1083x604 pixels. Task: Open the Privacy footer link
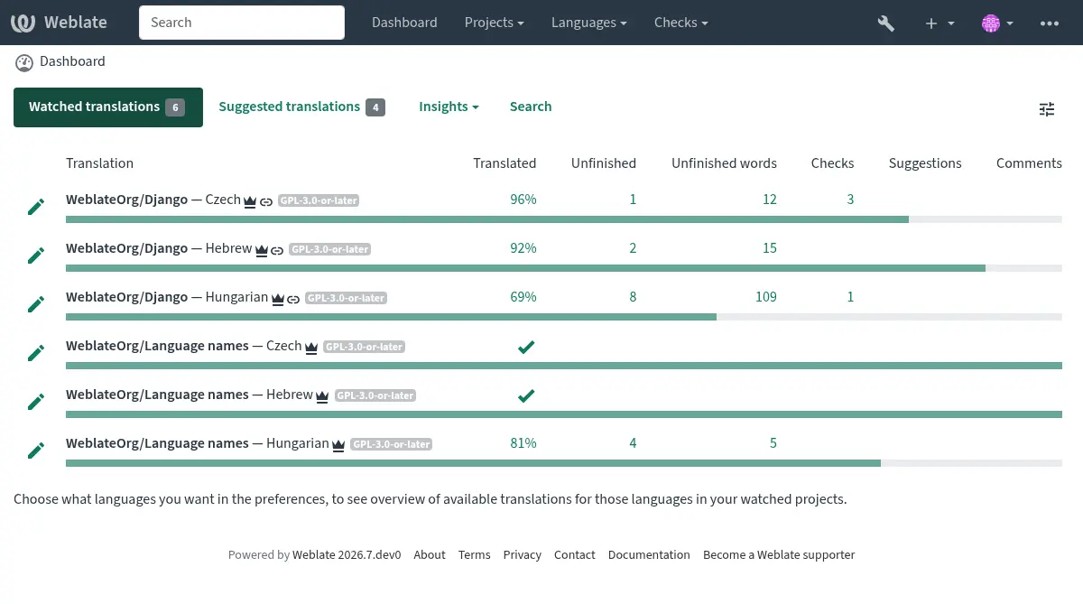pyautogui.click(x=523, y=555)
